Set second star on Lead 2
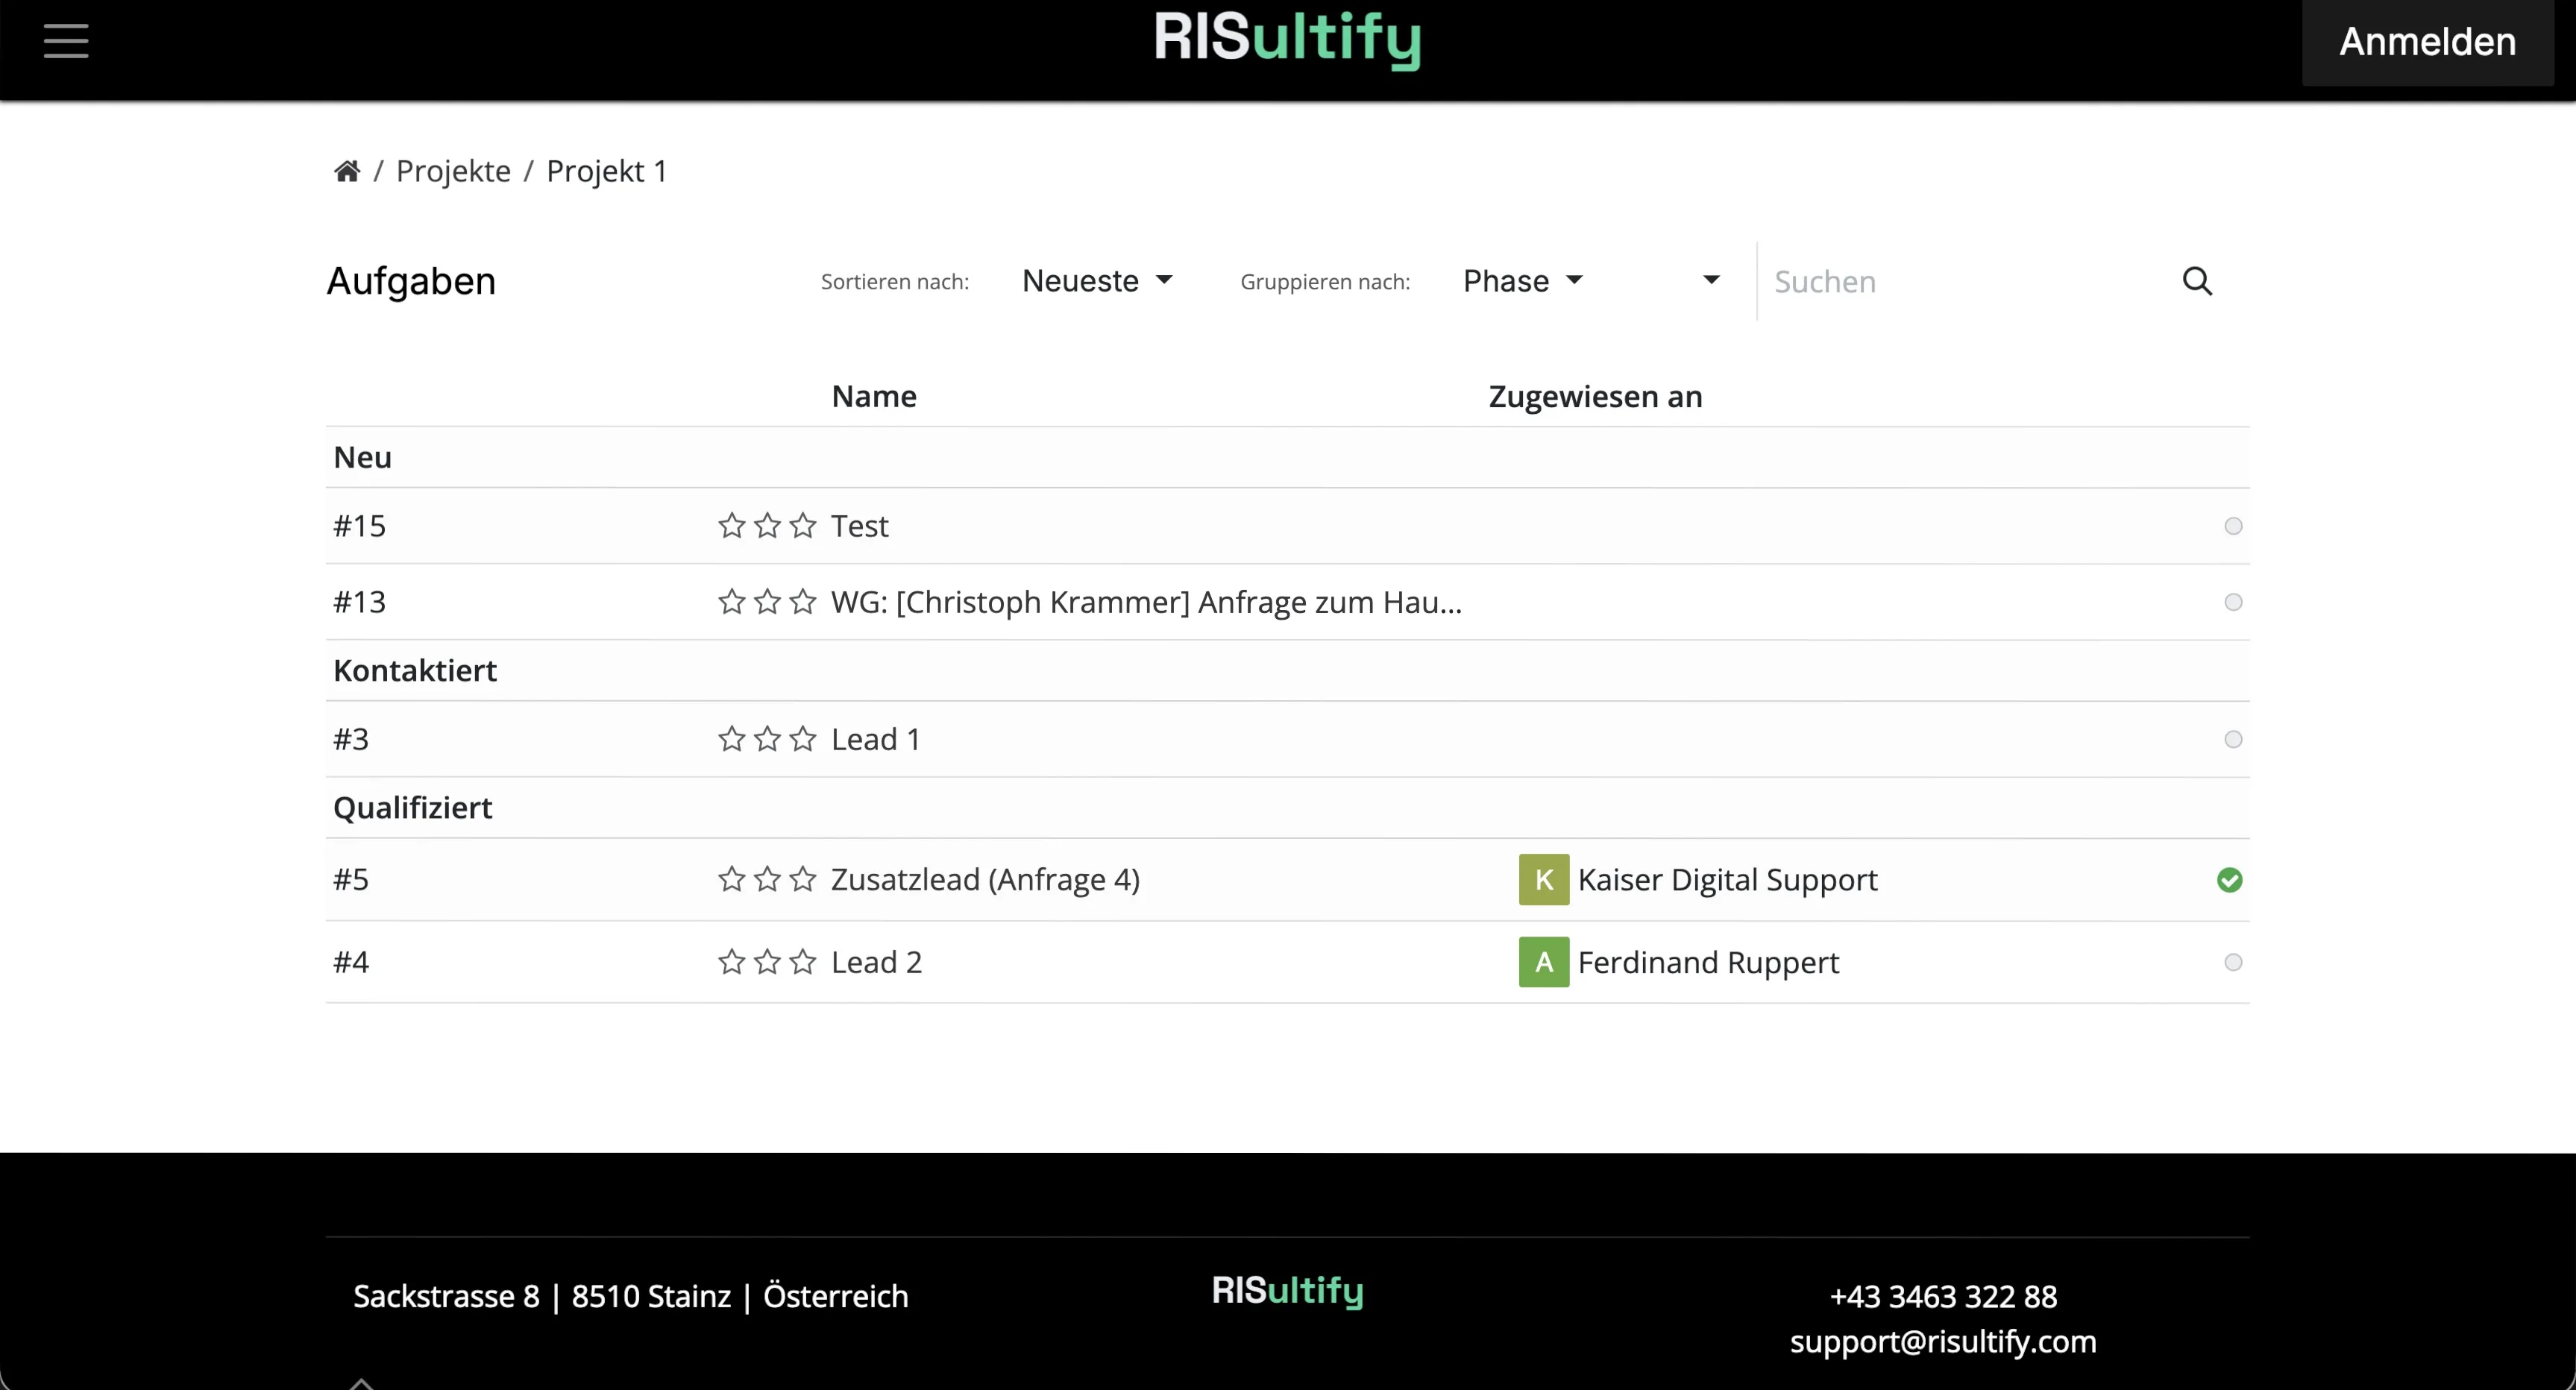This screenshot has width=2576, height=1390. (x=768, y=962)
